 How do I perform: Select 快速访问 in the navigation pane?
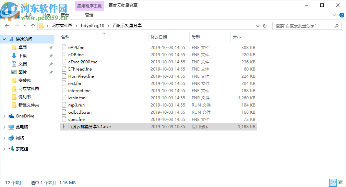pos(24,39)
